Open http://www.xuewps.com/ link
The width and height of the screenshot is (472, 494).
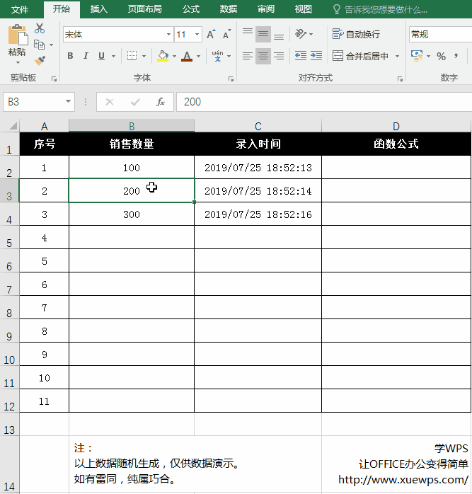coord(403,480)
